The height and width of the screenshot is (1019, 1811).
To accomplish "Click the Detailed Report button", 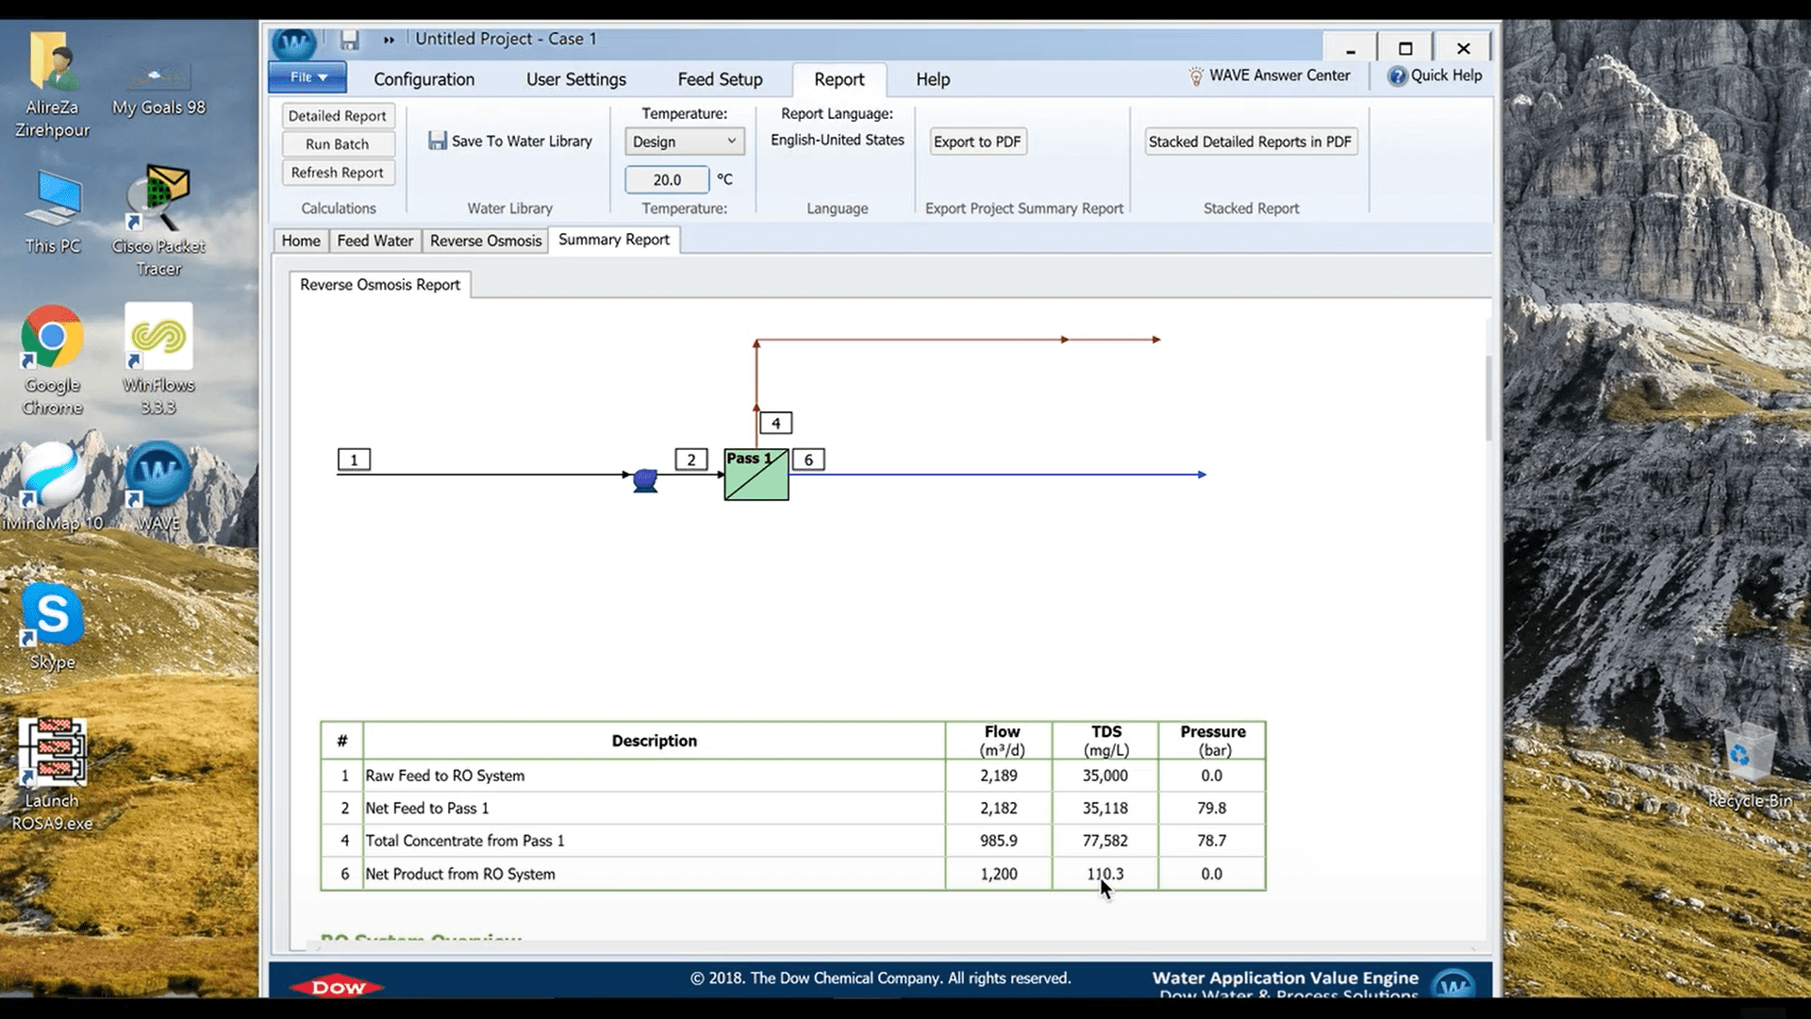I will pyautogui.click(x=338, y=116).
